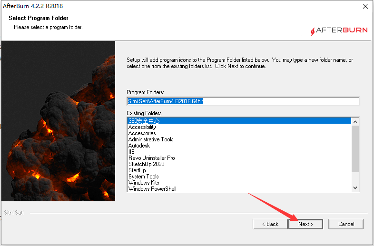
Task: Click the folder list scroll-up arrow
Action: 355,122
